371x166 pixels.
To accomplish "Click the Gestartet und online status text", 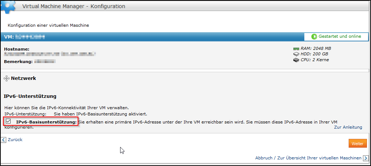I will [x=340, y=37].
